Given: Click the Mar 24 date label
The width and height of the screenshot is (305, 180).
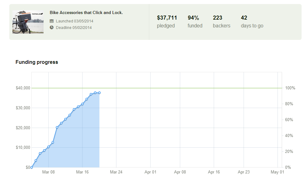Looking at the screenshot, I should click(x=116, y=172).
